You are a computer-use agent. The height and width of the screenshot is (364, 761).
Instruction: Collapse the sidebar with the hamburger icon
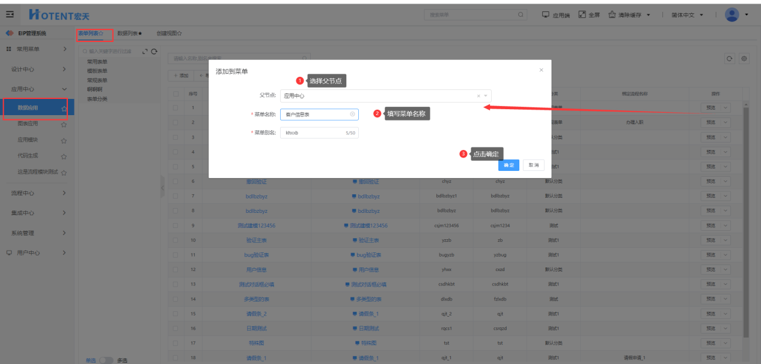click(10, 14)
